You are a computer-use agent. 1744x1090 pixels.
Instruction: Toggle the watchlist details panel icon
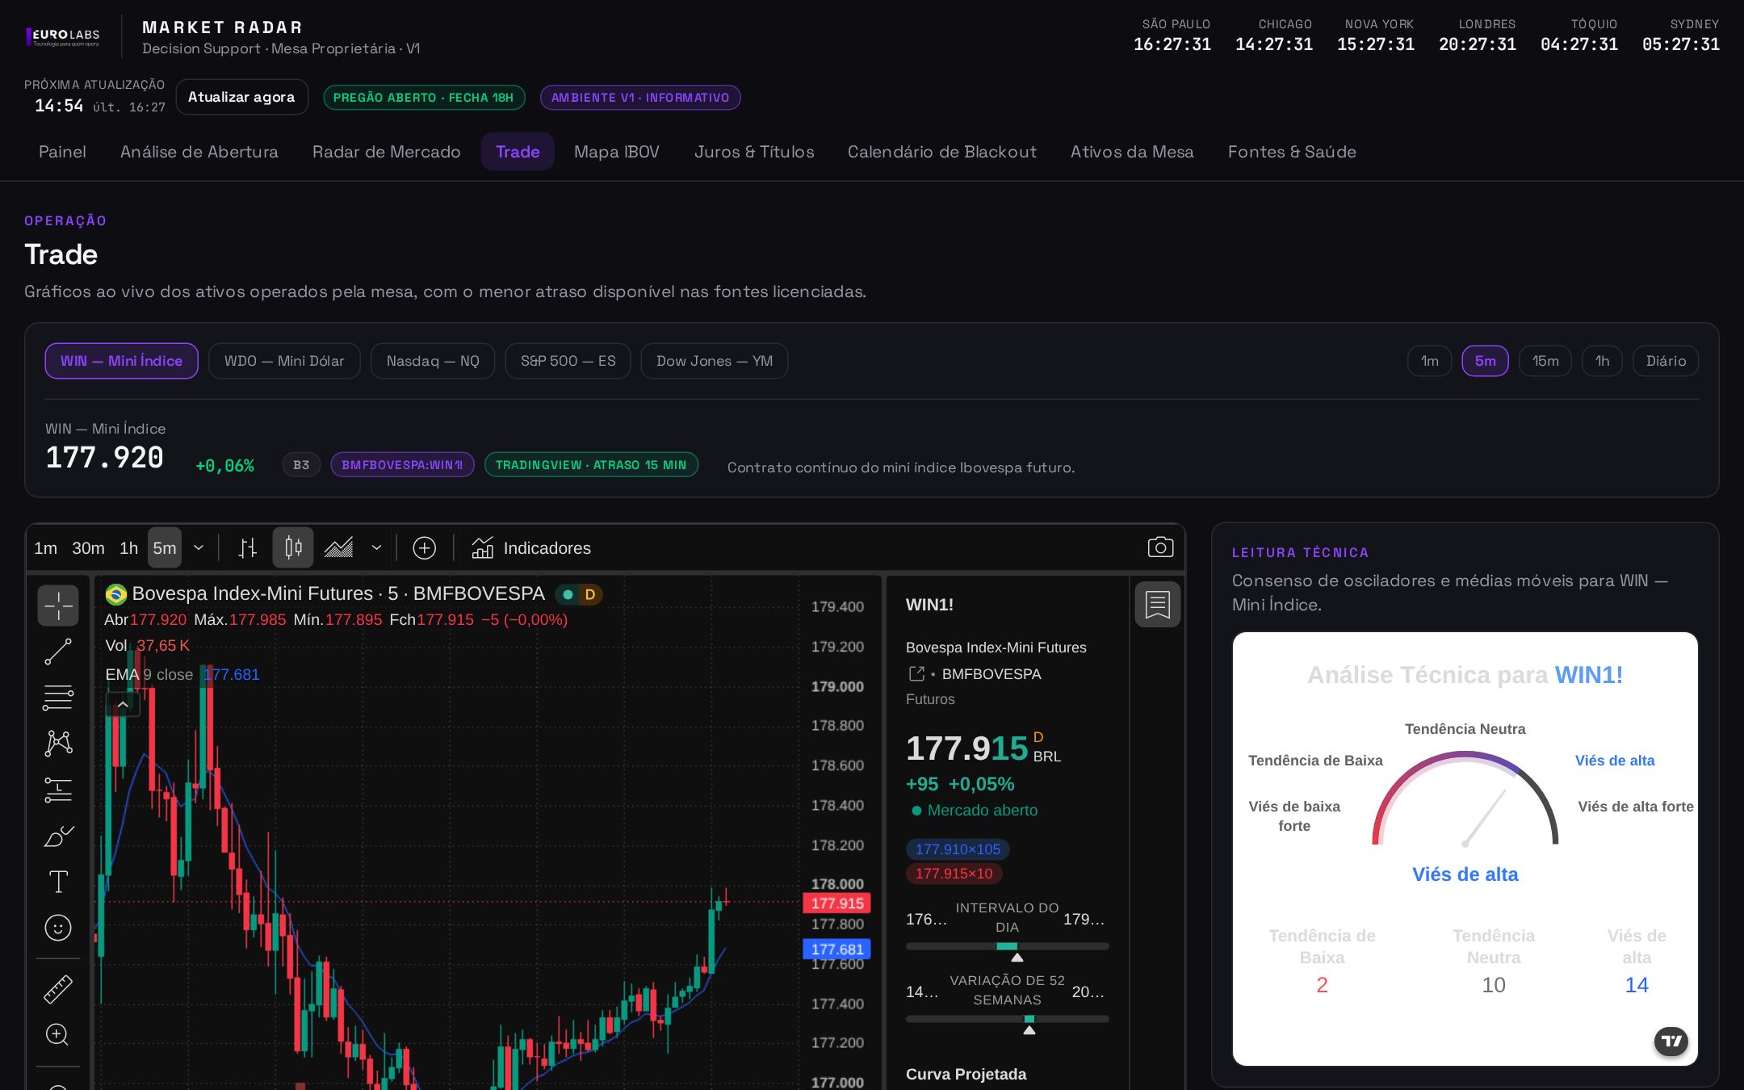[1158, 605]
